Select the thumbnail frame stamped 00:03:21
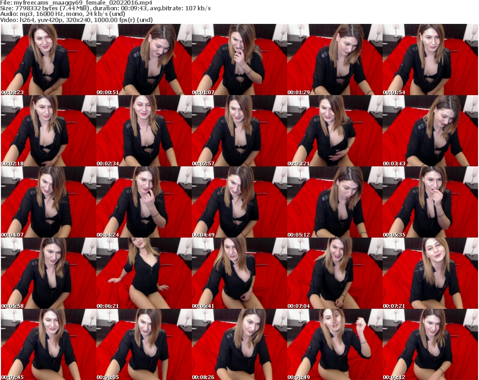479x380 pixels. pos(335,131)
